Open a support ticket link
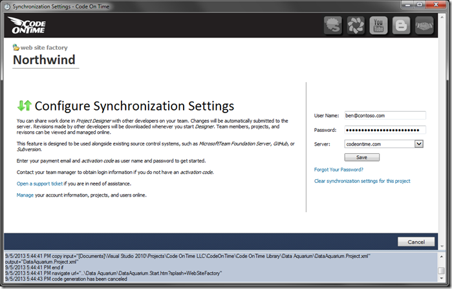Image resolution: width=452 pixels, height=289 pixels. click(39, 184)
